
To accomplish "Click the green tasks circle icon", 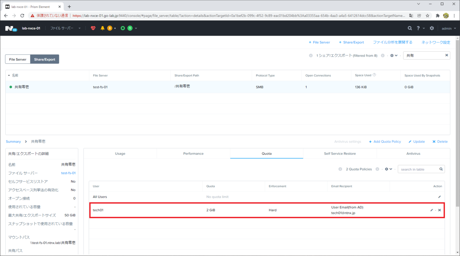I will [x=123, y=28].
